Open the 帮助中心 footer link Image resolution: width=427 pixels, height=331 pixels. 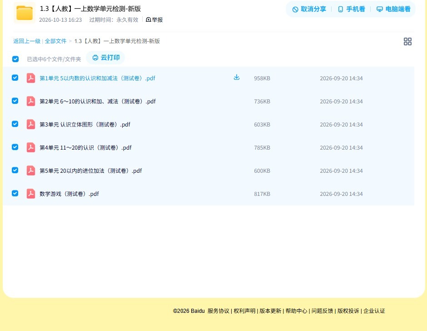(x=296, y=311)
